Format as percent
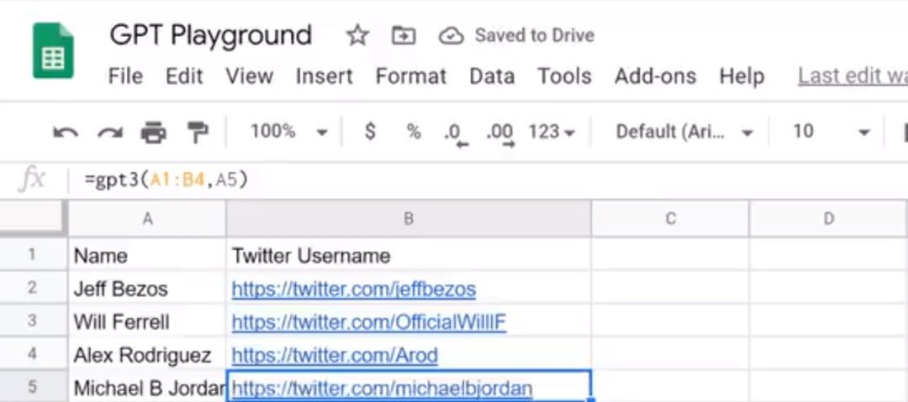The width and height of the screenshot is (908, 402). coord(413,132)
